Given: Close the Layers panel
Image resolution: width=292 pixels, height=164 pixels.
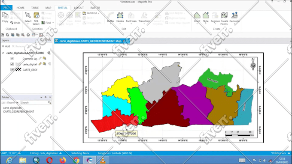Looking at the screenshot, I should tap(50, 40).
